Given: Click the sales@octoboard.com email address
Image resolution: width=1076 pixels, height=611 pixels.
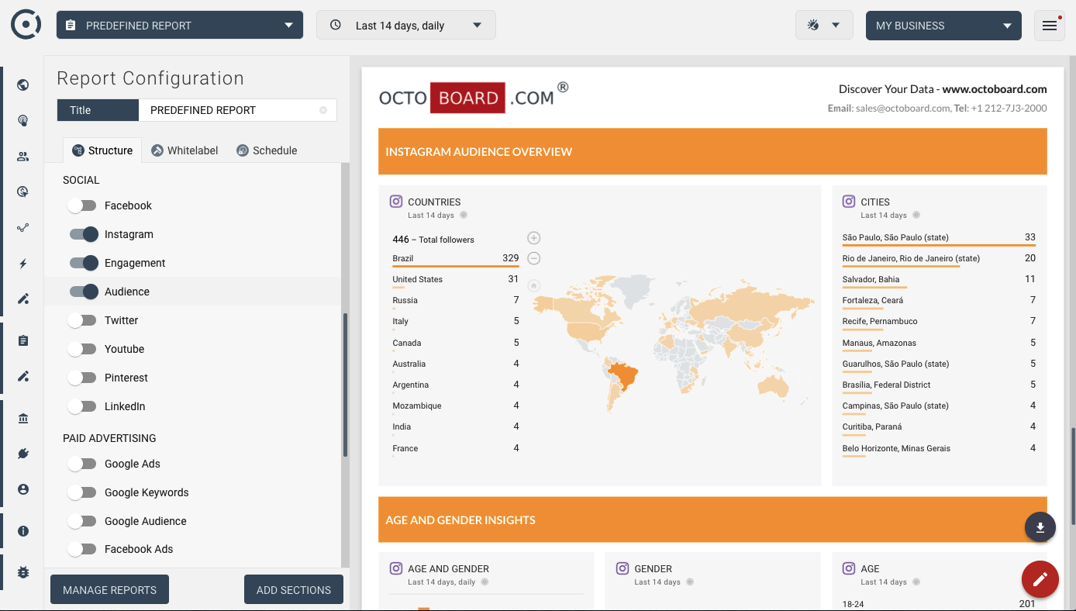Looking at the screenshot, I should click(x=902, y=109).
